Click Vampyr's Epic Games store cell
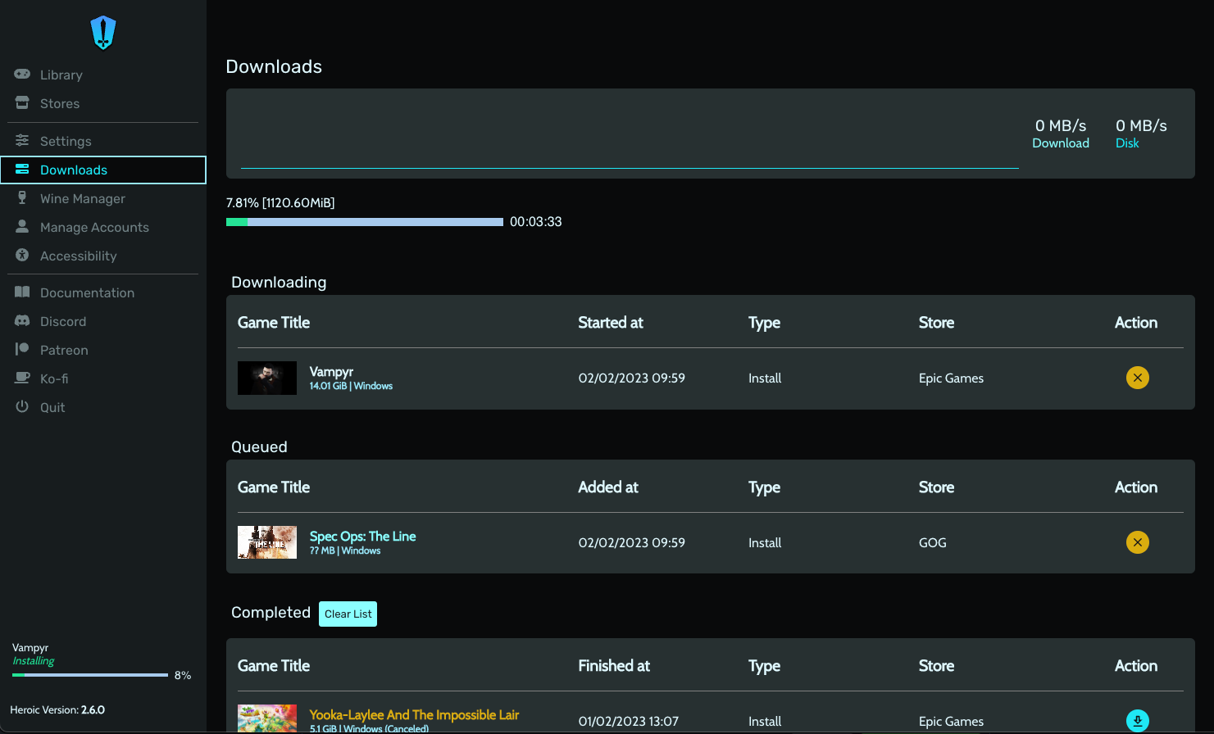 click(951, 378)
